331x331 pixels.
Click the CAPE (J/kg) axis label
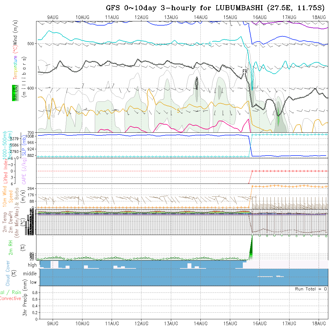tap(24, 172)
